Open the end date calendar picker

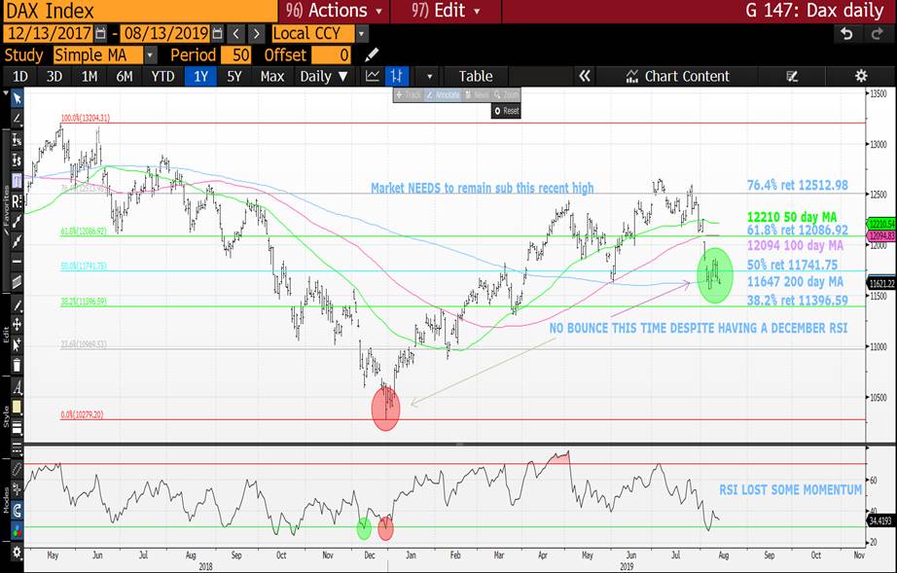[x=217, y=34]
